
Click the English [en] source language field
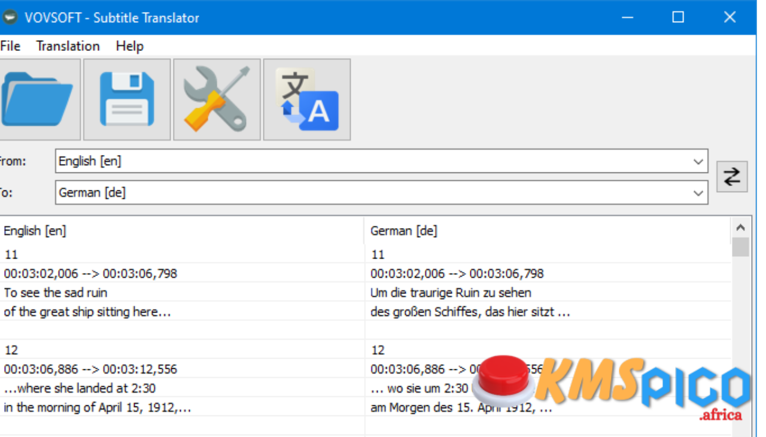pyautogui.click(x=381, y=162)
